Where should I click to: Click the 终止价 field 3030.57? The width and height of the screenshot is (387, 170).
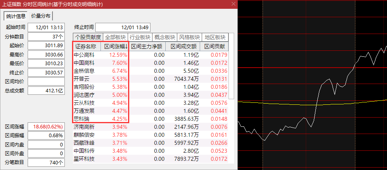[46, 72]
